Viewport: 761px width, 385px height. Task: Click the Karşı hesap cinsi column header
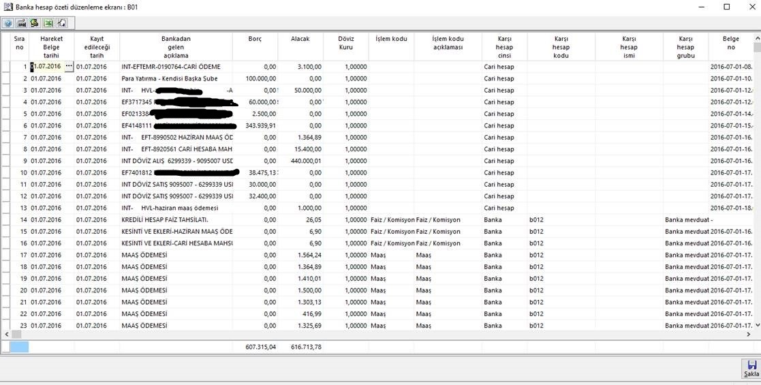503,46
